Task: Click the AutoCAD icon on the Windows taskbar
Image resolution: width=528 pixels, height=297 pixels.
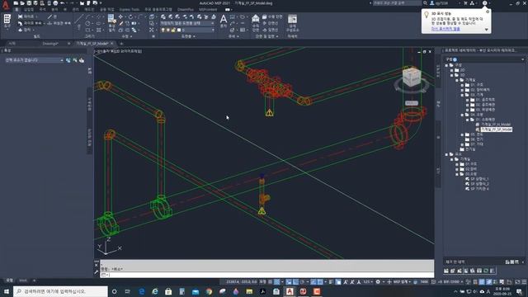Action: (290, 291)
